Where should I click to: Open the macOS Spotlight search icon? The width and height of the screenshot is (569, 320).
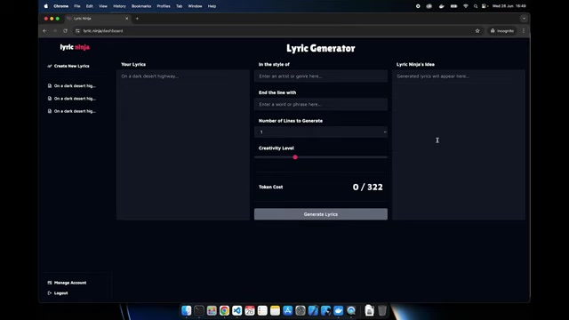pyautogui.click(x=476, y=6)
